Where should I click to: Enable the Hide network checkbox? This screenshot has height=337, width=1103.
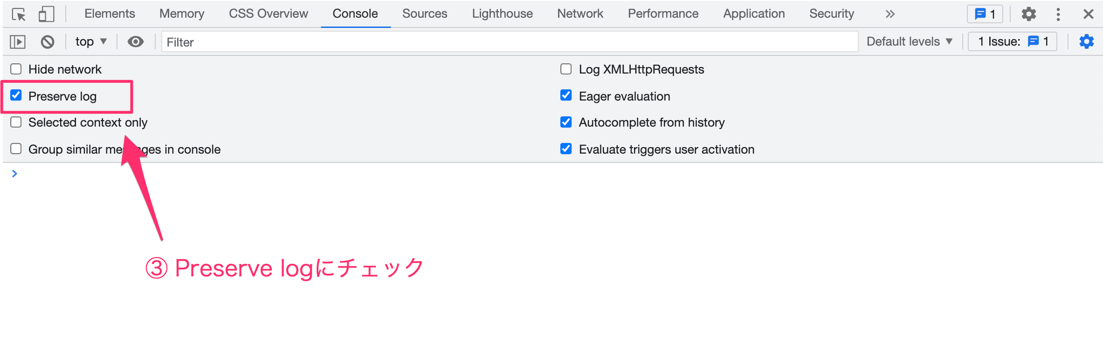click(x=16, y=69)
